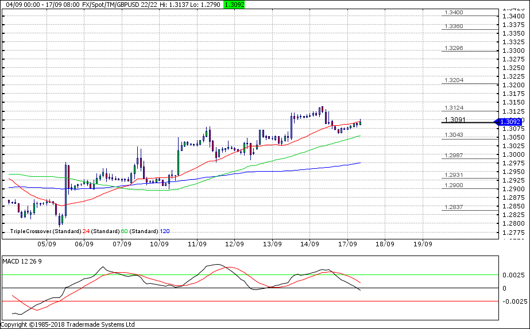Select the 14/09 date axis label

coord(310,243)
